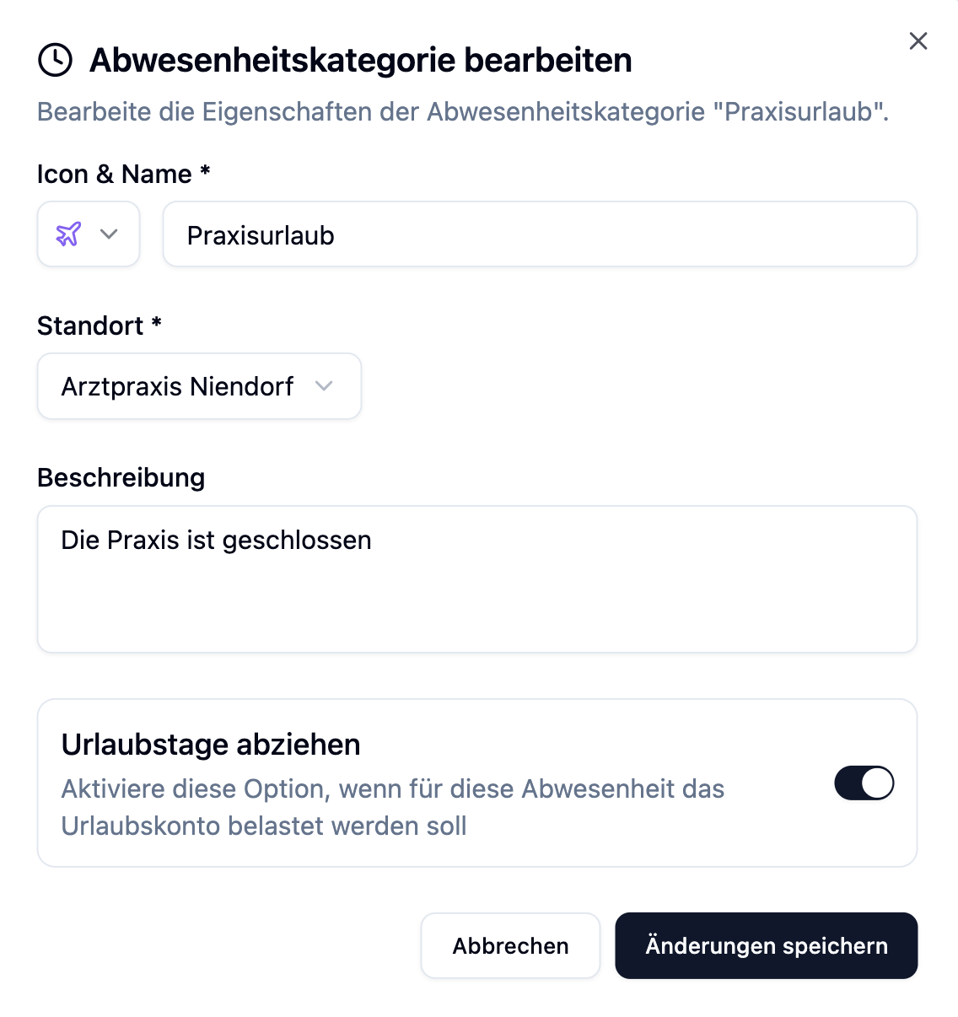Disable the "Urlaubstage abziehen" switch
Viewport: 958px width, 1017px height.
pos(864,783)
